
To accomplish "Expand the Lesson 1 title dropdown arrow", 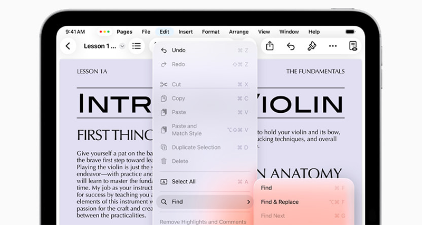I will tap(122, 46).
